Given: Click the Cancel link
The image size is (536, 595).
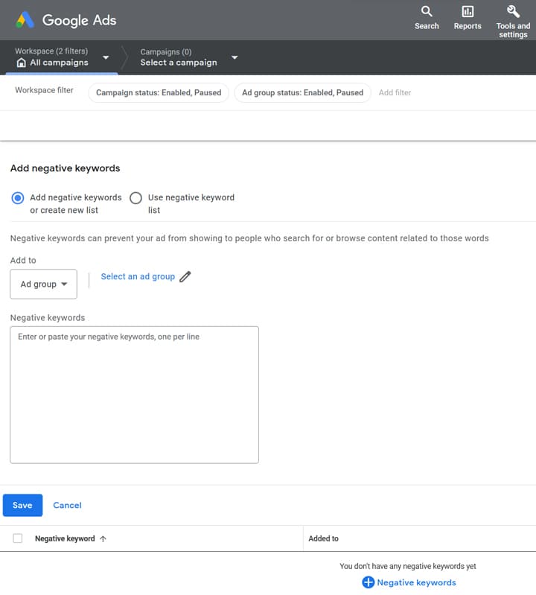Looking at the screenshot, I should tap(67, 505).
